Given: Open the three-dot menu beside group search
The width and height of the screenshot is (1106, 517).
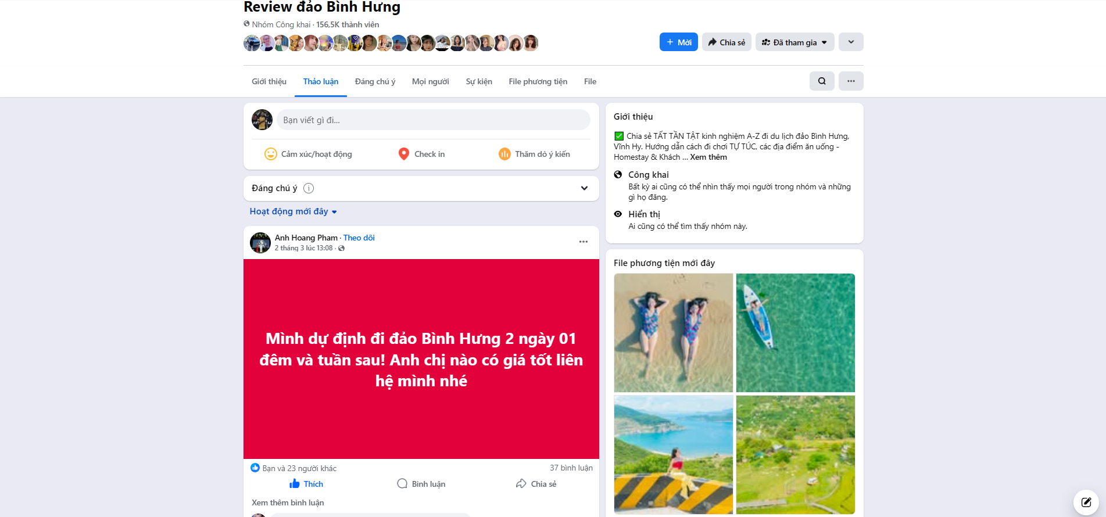Looking at the screenshot, I should (x=850, y=81).
